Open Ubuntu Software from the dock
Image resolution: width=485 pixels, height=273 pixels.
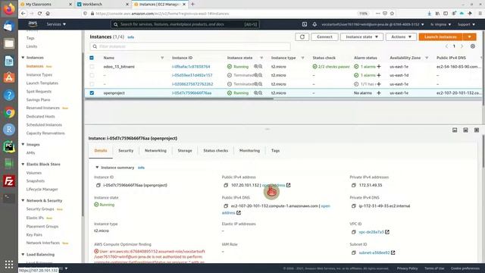(9, 77)
